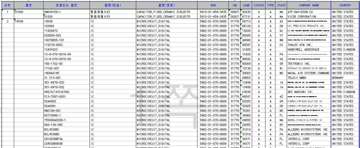Click the STATUS column header
360x148 pixels.
[259, 5]
